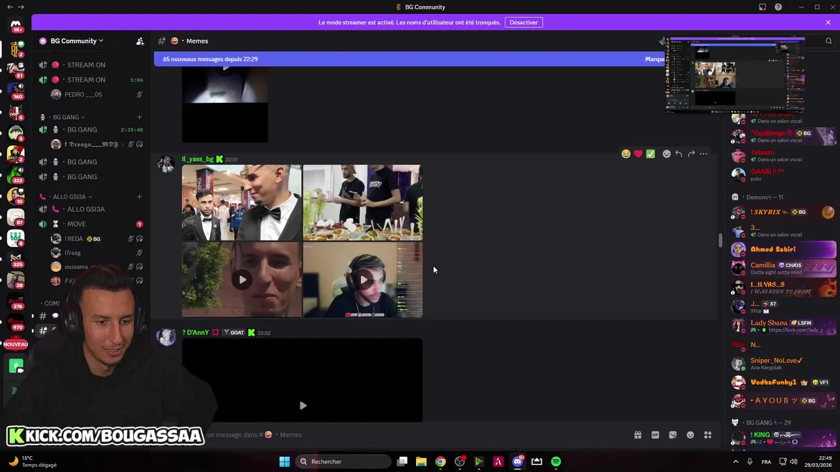Screen dimensions: 840x472
Task: Open the gift Nitro icon
Action: (x=637, y=435)
